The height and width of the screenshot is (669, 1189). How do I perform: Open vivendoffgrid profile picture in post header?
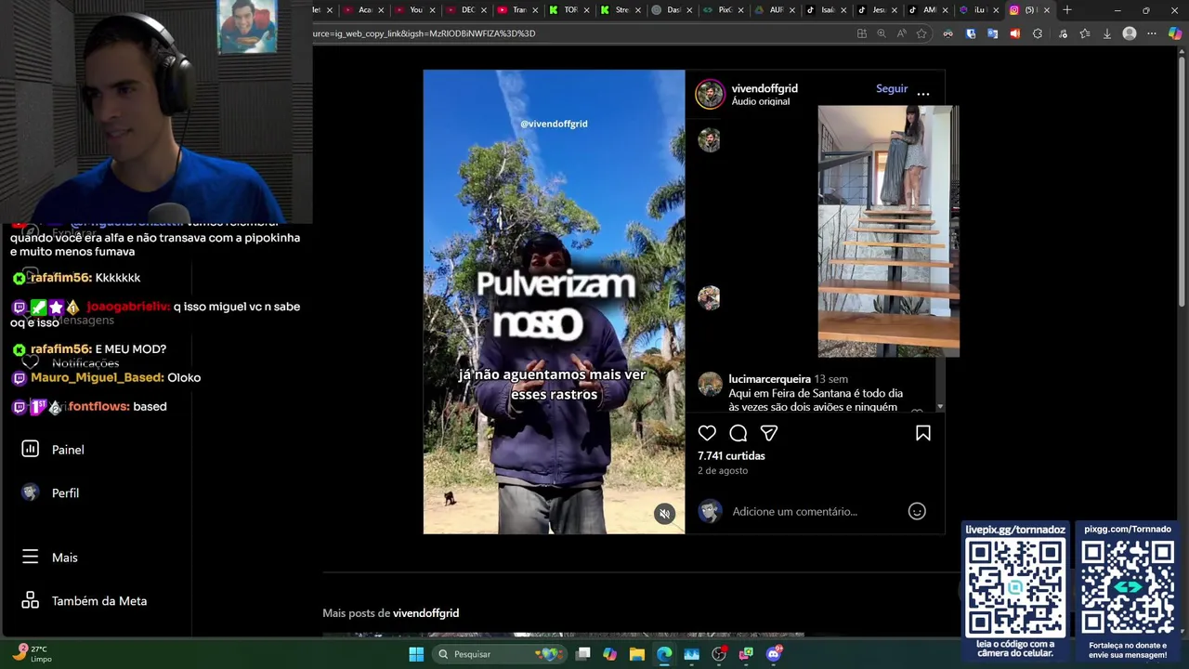coord(710,94)
